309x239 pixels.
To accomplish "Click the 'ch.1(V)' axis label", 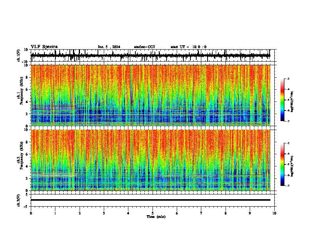I will 19,55.
